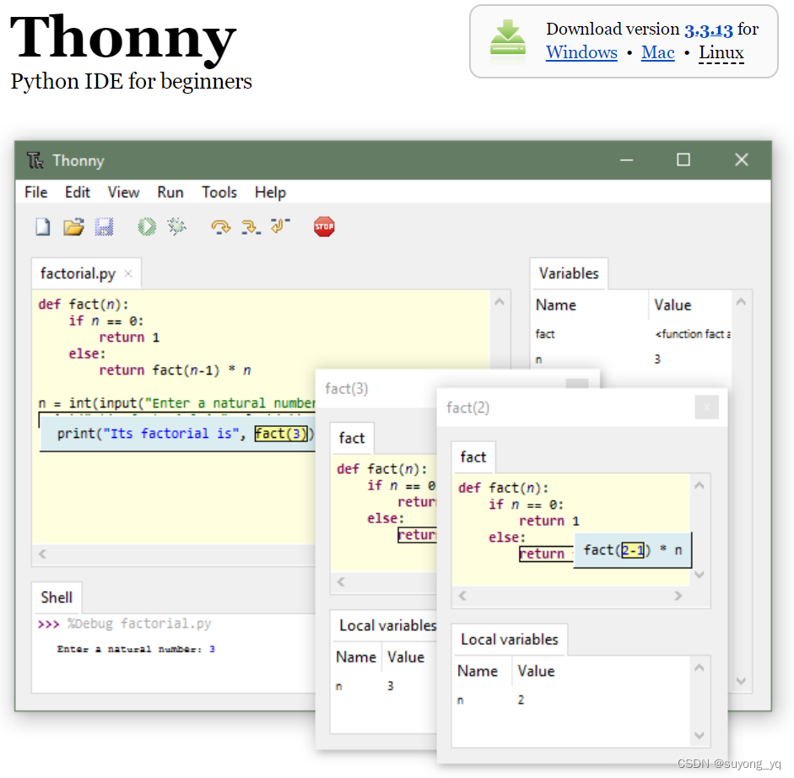Click the '%Debug factorial.py' shell line
794x778 pixels.
pyautogui.click(x=125, y=624)
